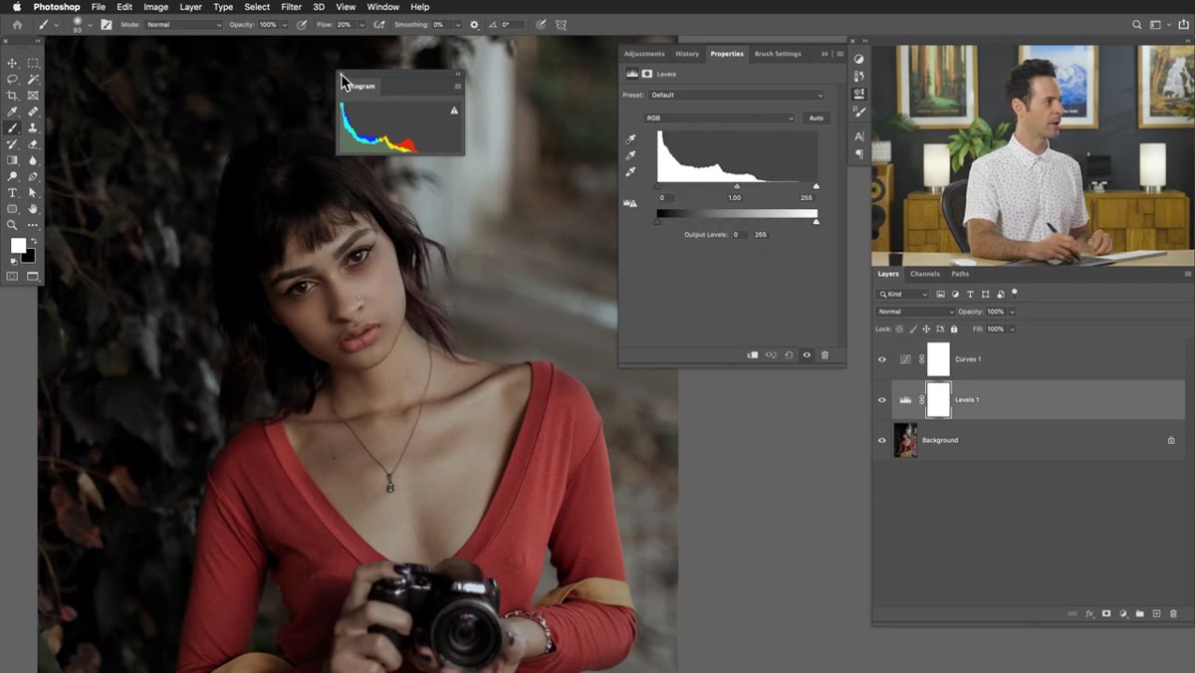Toggle lock transparent pixels
The image size is (1195, 673).
click(899, 329)
